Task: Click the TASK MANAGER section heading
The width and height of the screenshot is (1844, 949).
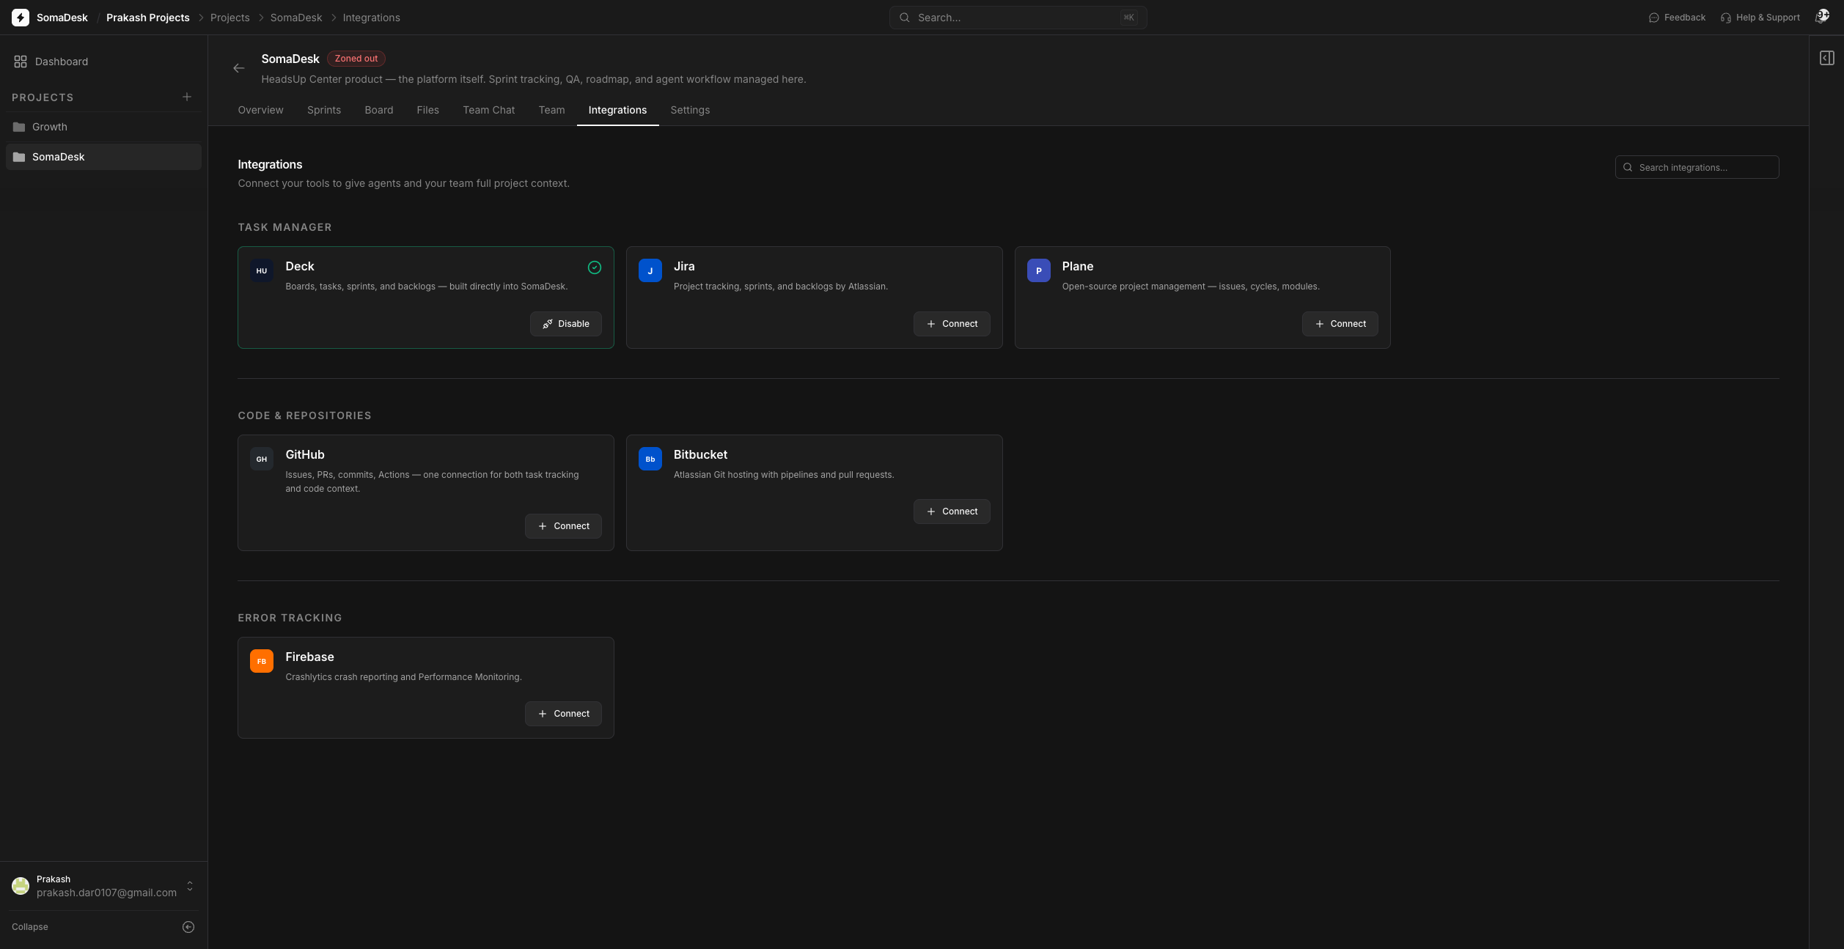Action: point(284,227)
